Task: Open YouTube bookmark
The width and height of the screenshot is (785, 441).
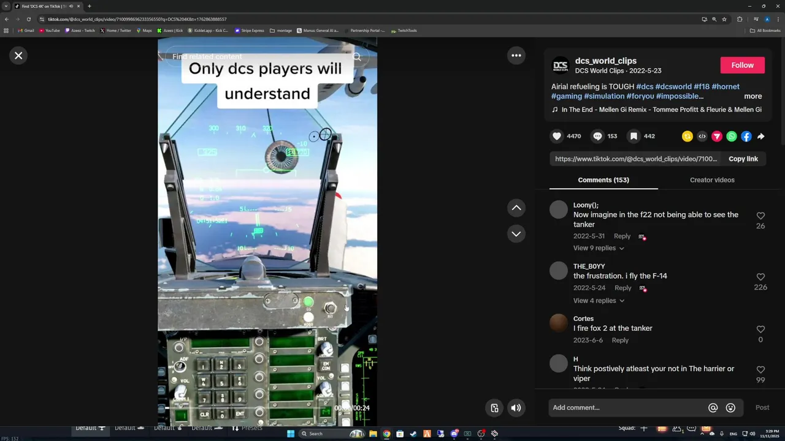Action: click(x=49, y=31)
